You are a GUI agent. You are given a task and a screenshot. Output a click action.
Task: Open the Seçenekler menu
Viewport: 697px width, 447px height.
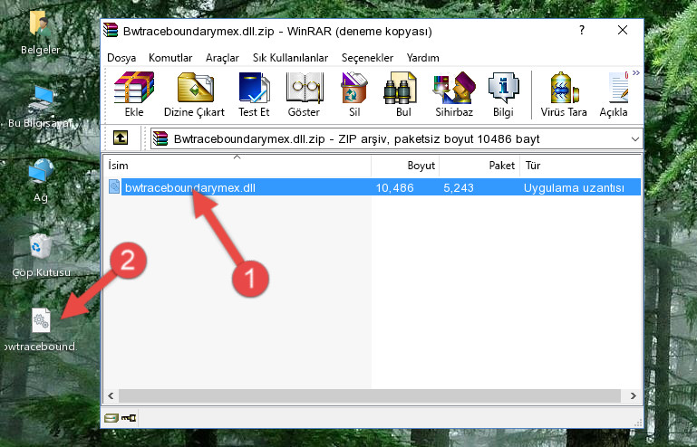pyautogui.click(x=367, y=58)
